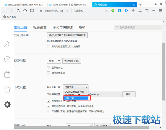
Task: Open the home page icon
Action: point(25,11)
